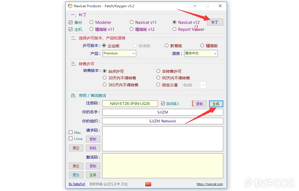The width and height of the screenshot is (299, 191).
Task: Click the 补丁 patch button
Action: (215, 22)
